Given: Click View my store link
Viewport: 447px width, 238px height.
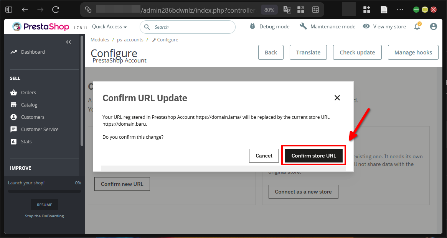Looking at the screenshot, I should [x=384, y=26].
